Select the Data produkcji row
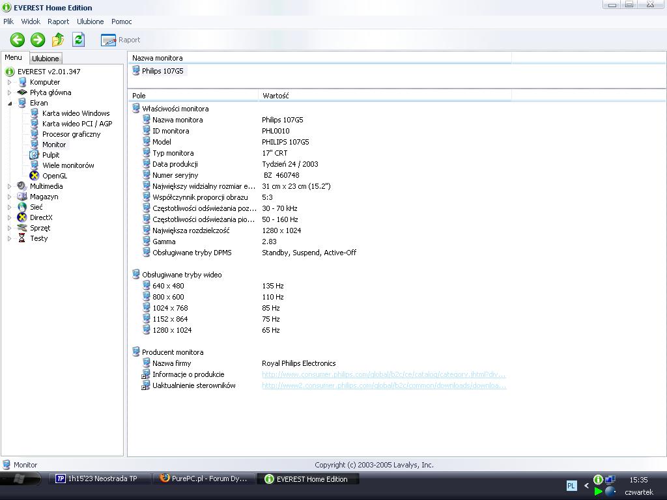Viewport: 667px width, 500px height. tap(319, 164)
